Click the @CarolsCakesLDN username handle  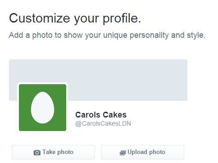pos(103,123)
